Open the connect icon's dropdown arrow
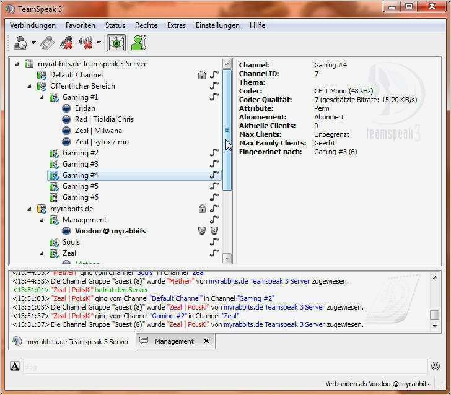The height and width of the screenshot is (395, 451). pyautogui.click(x=33, y=43)
